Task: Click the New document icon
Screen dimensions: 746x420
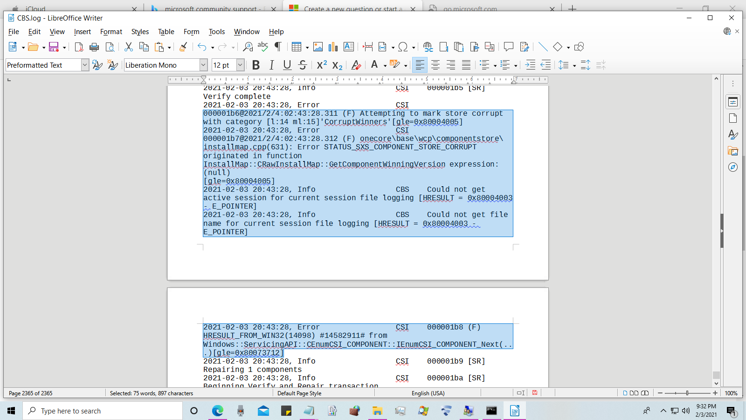Action: click(13, 47)
